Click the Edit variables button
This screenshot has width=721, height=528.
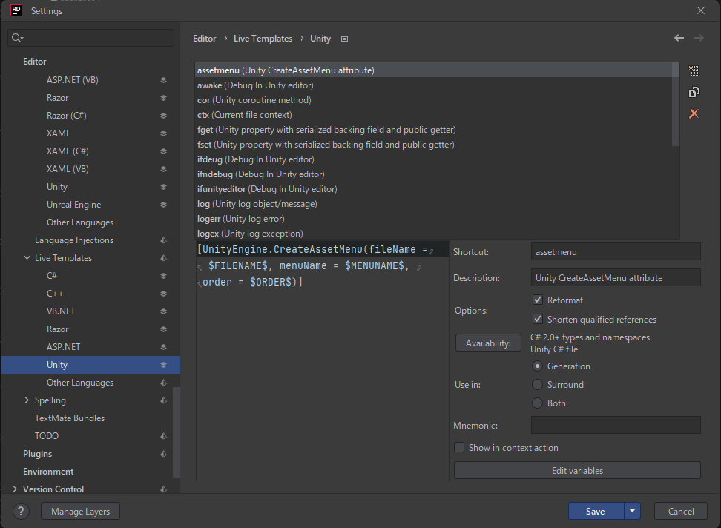click(577, 471)
